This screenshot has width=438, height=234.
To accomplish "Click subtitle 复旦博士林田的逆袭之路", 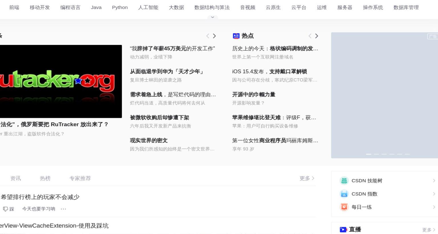I will click(x=156, y=80).
